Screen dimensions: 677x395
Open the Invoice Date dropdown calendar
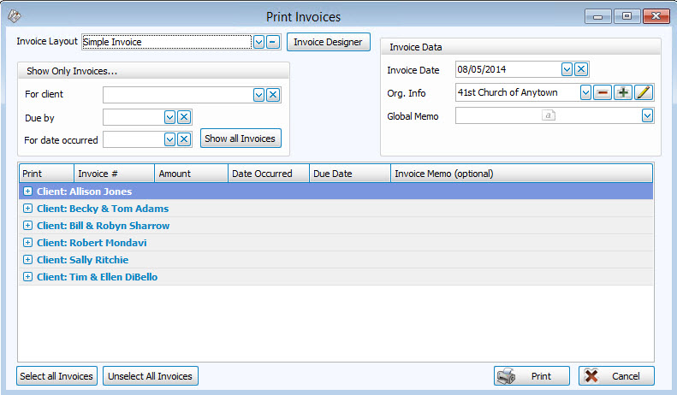(x=567, y=70)
